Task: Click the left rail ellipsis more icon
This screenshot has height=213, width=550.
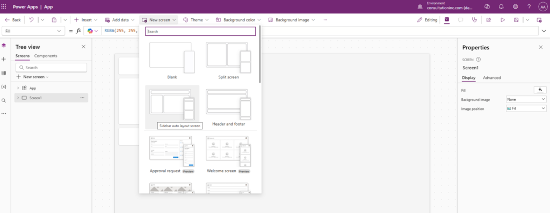Action: (4, 114)
